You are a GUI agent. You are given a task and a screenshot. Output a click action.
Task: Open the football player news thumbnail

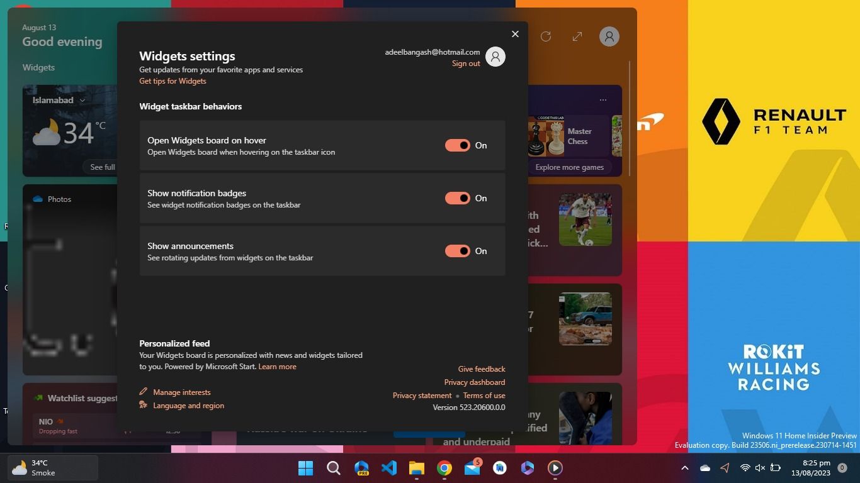tap(585, 219)
